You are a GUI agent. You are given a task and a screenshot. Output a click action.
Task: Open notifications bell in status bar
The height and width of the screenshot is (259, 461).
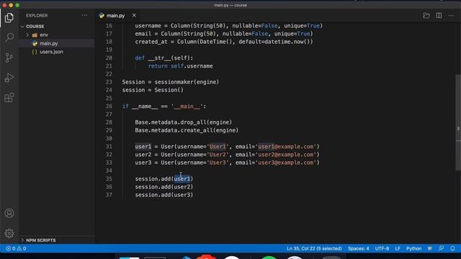click(x=452, y=248)
